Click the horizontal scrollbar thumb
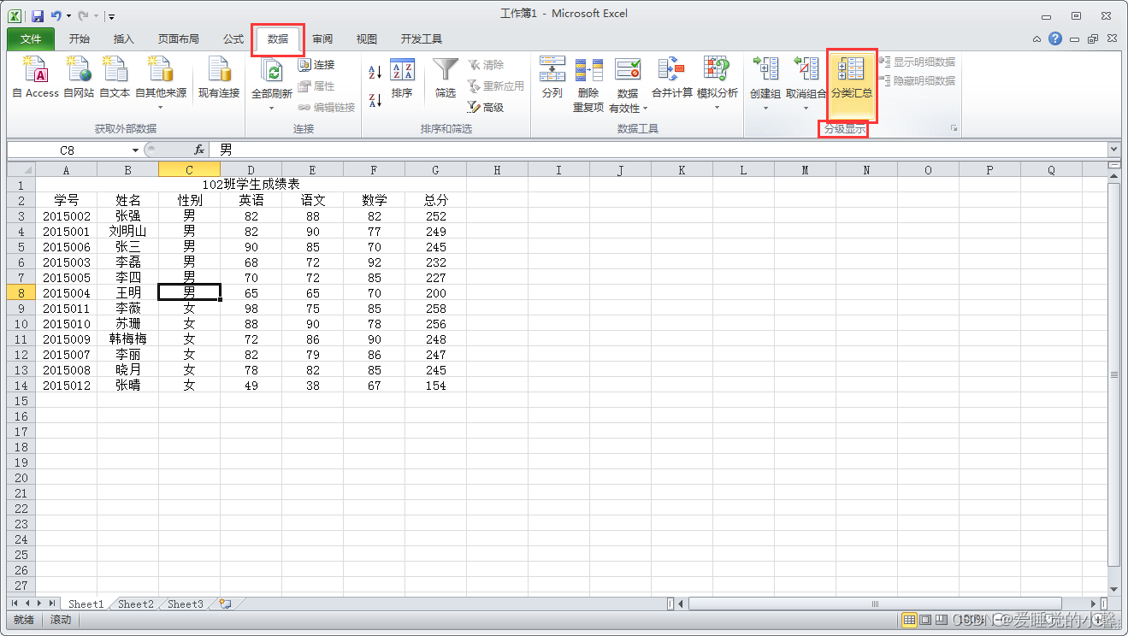Viewport: 1128px width, 636px height. click(875, 604)
